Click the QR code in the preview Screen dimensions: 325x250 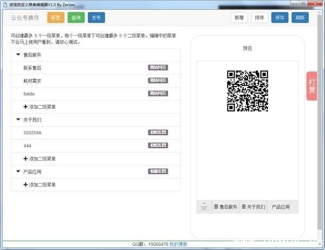point(247,90)
